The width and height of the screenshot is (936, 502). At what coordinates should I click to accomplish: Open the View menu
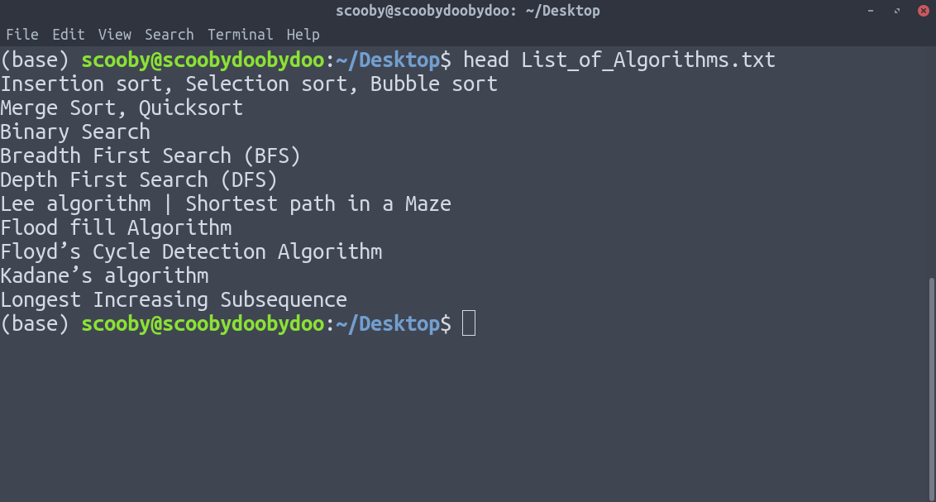tap(115, 35)
